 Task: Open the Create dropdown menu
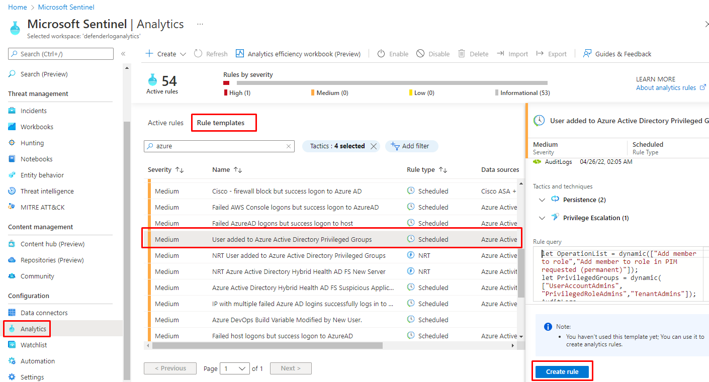point(183,54)
